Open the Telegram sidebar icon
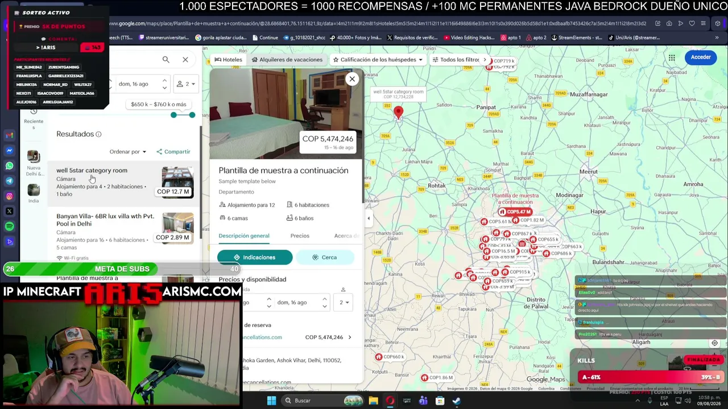 (x=9, y=181)
